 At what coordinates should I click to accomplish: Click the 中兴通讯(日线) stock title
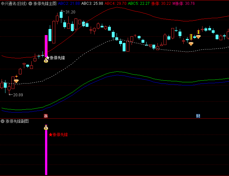tap(14, 4)
